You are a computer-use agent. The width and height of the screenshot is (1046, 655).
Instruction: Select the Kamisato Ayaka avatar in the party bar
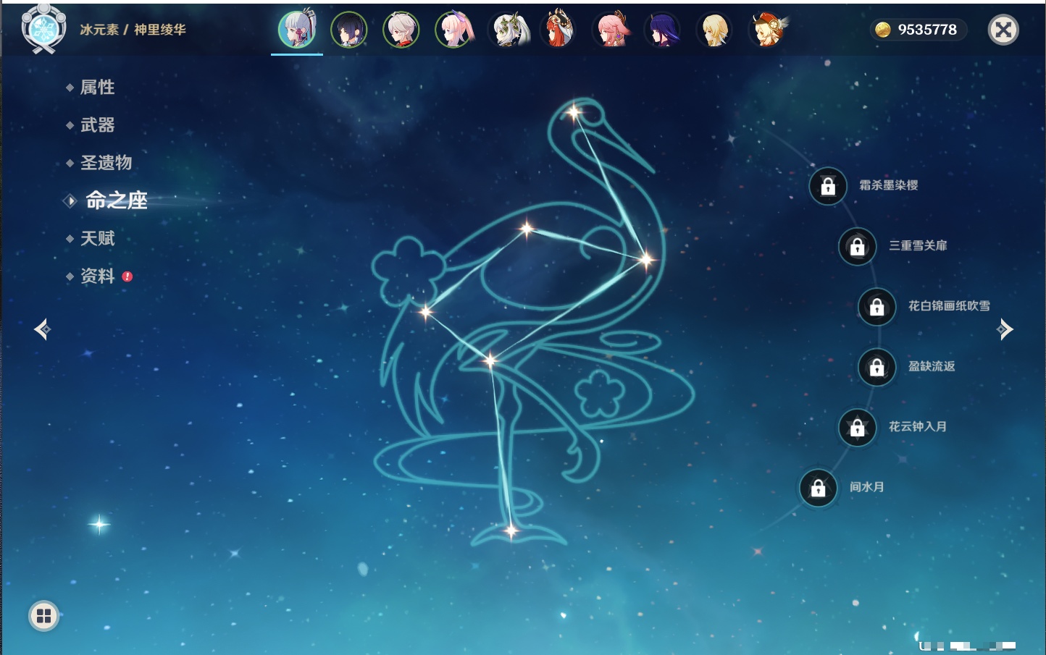pyautogui.click(x=297, y=30)
